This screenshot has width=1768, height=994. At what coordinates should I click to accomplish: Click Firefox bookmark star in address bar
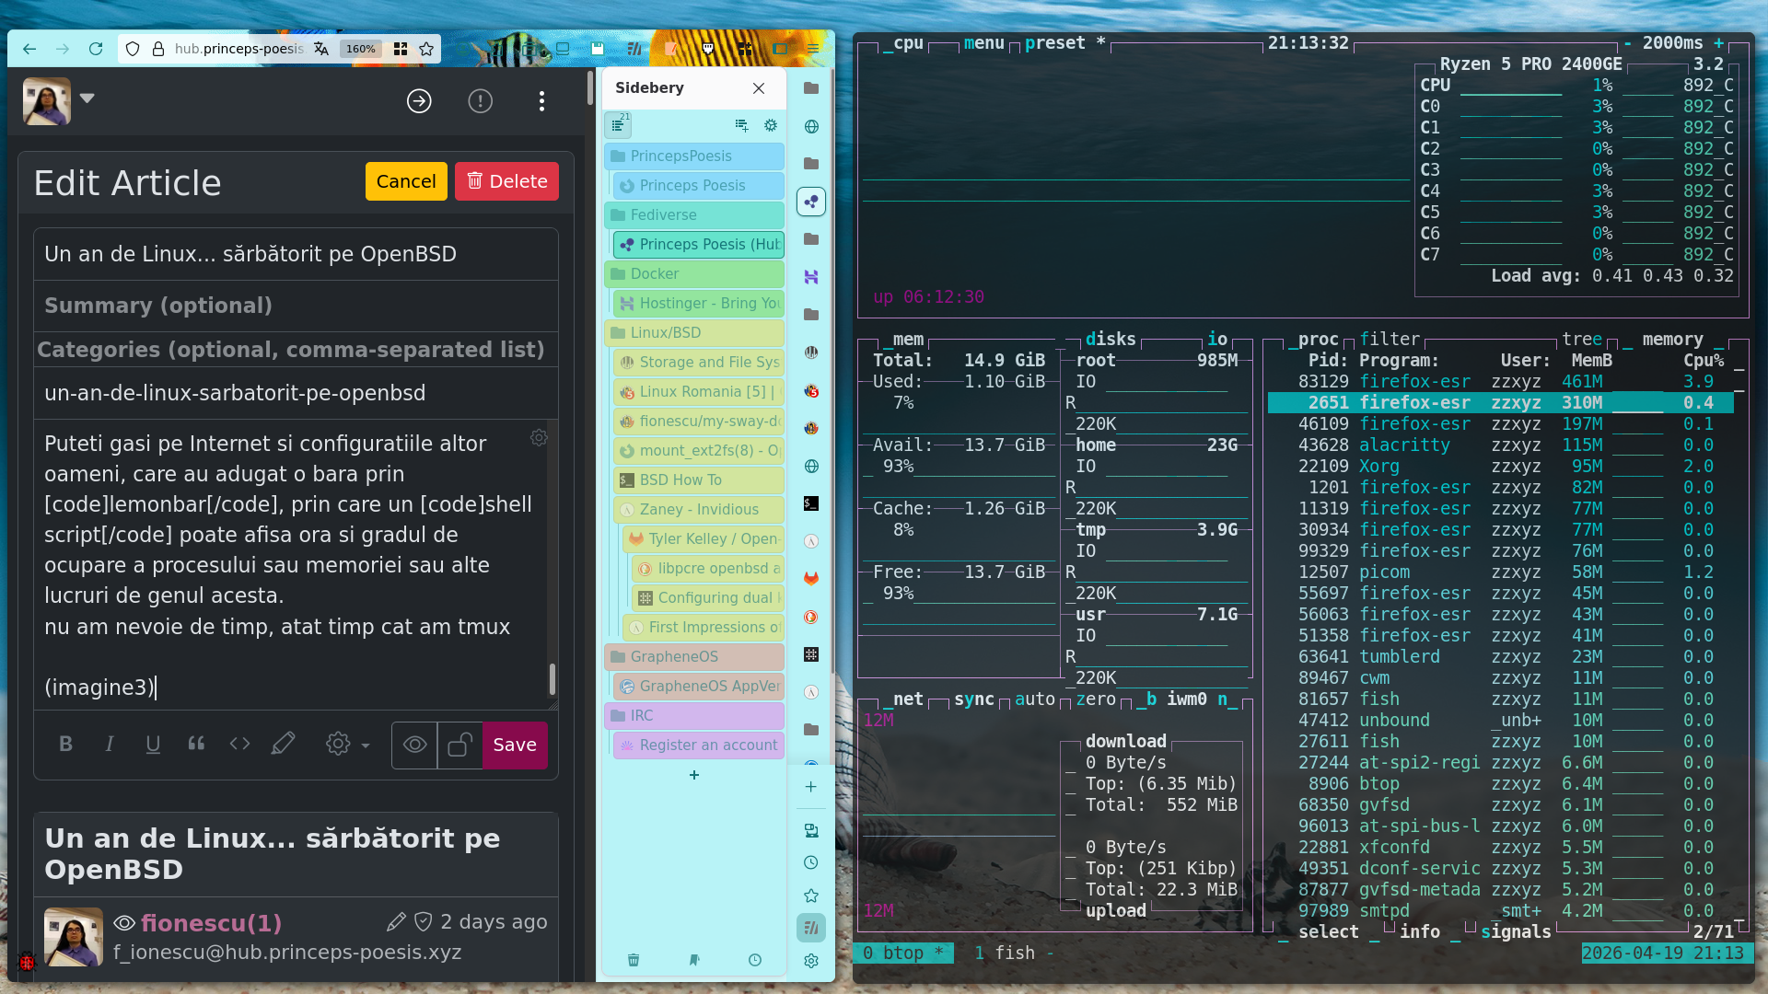coord(426,49)
